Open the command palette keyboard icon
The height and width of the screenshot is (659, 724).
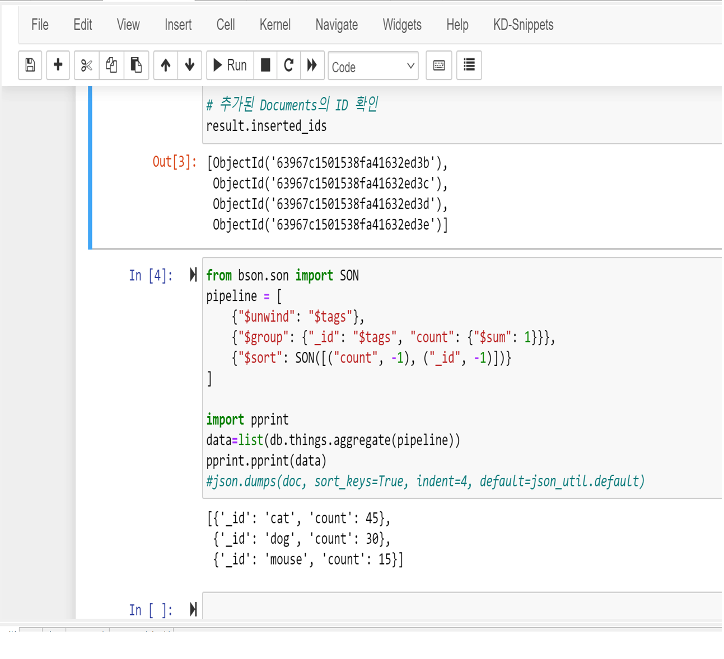pos(439,65)
